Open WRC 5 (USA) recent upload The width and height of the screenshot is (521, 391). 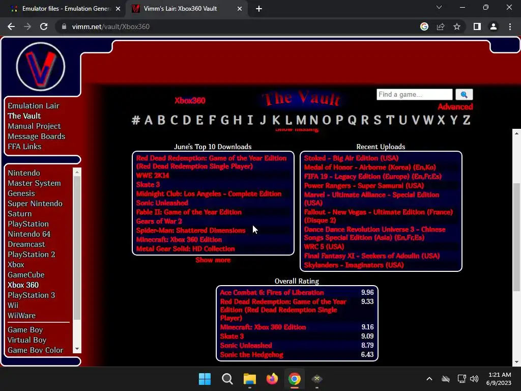coord(324,247)
